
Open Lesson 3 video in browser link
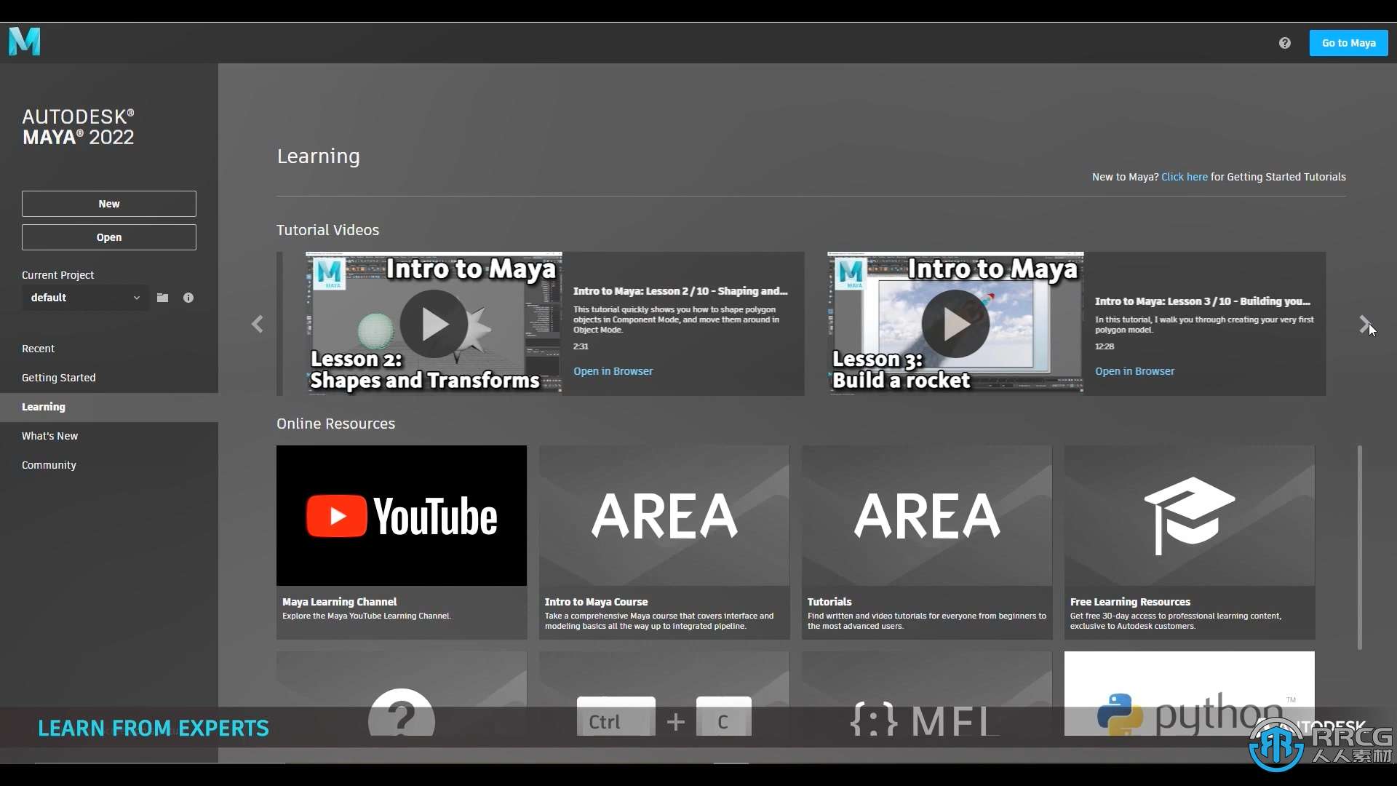(x=1134, y=371)
